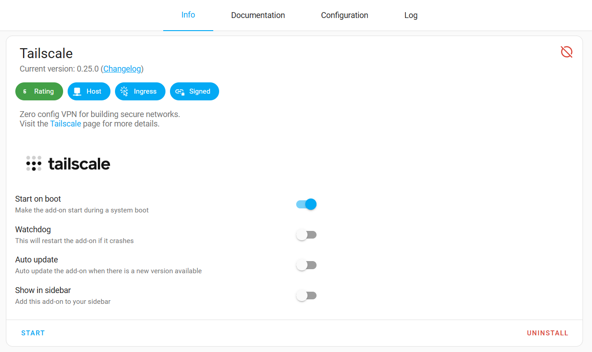Click the red UNINSTALL button
This screenshot has width=592, height=352.
click(547, 333)
